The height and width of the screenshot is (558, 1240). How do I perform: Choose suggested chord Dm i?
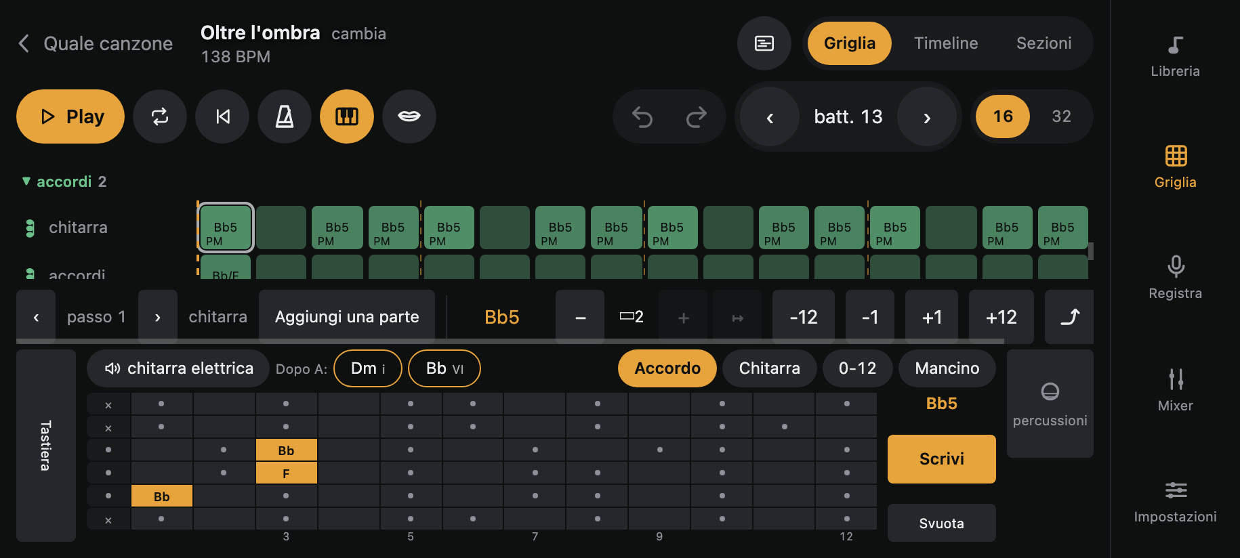point(368,368)
